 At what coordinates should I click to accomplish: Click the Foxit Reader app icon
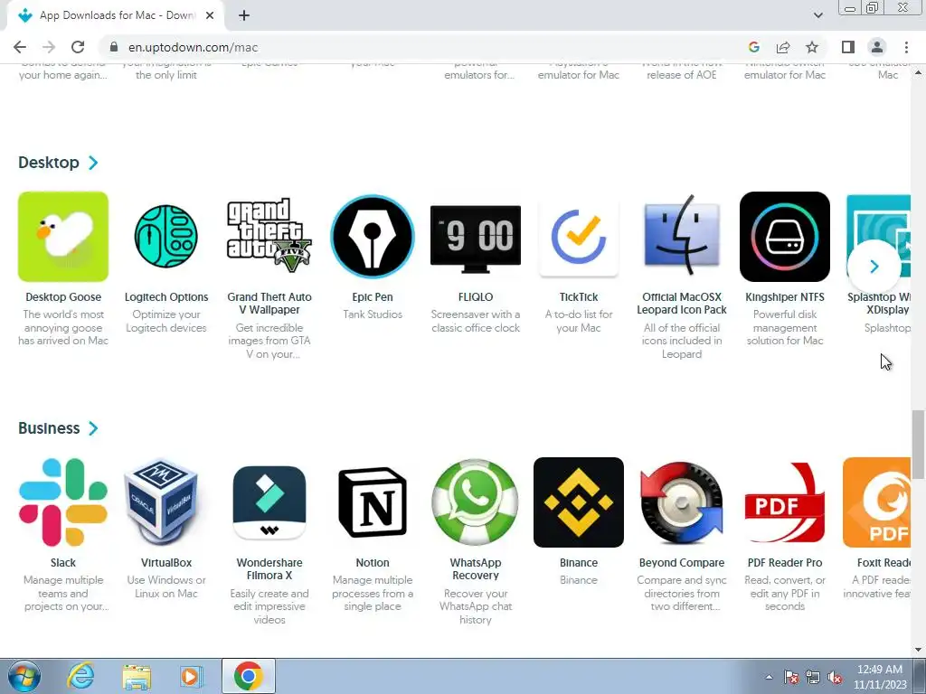point(876,502)
